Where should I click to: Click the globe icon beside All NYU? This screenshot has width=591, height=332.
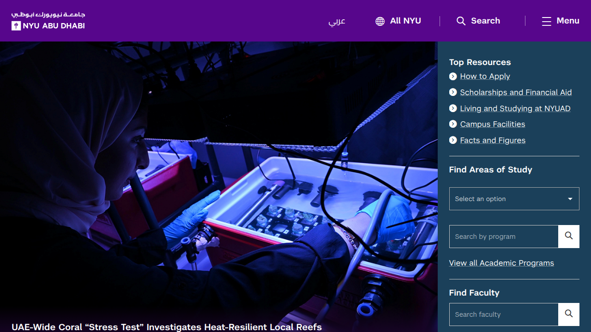point(380,21)
